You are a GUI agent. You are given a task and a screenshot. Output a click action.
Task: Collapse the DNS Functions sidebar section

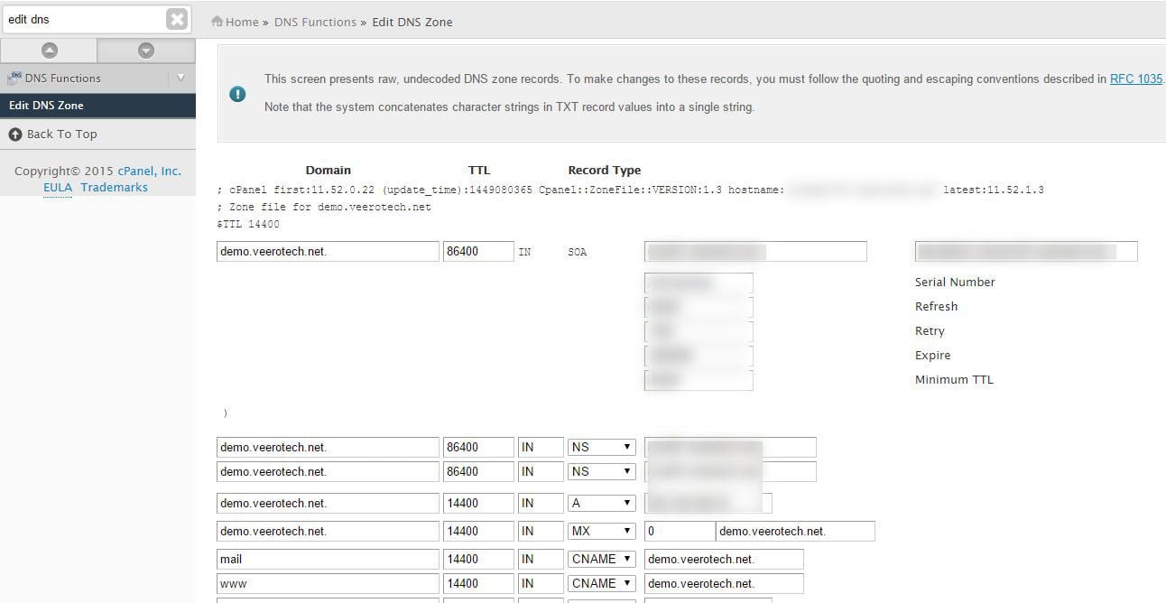point(181,78)
